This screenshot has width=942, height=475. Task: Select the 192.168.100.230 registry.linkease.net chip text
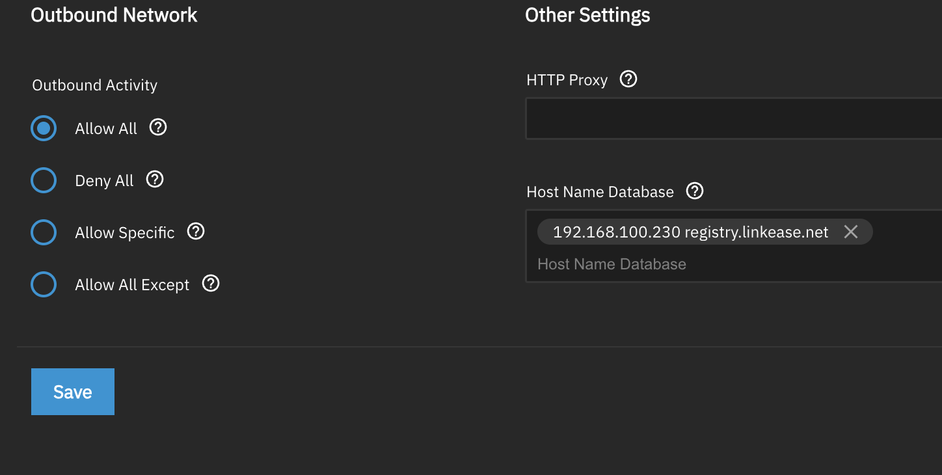[x=690, y=232]
